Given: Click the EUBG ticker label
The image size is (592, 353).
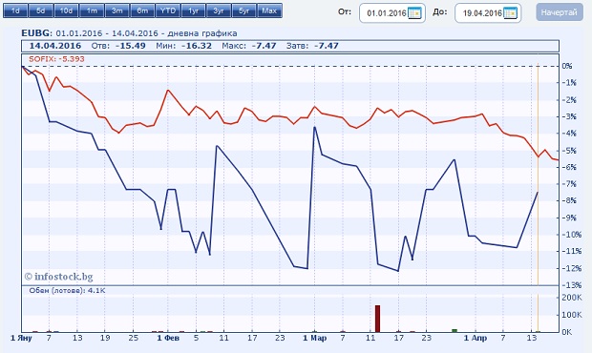Looking at the screenshot, I should tap(35, 33).
